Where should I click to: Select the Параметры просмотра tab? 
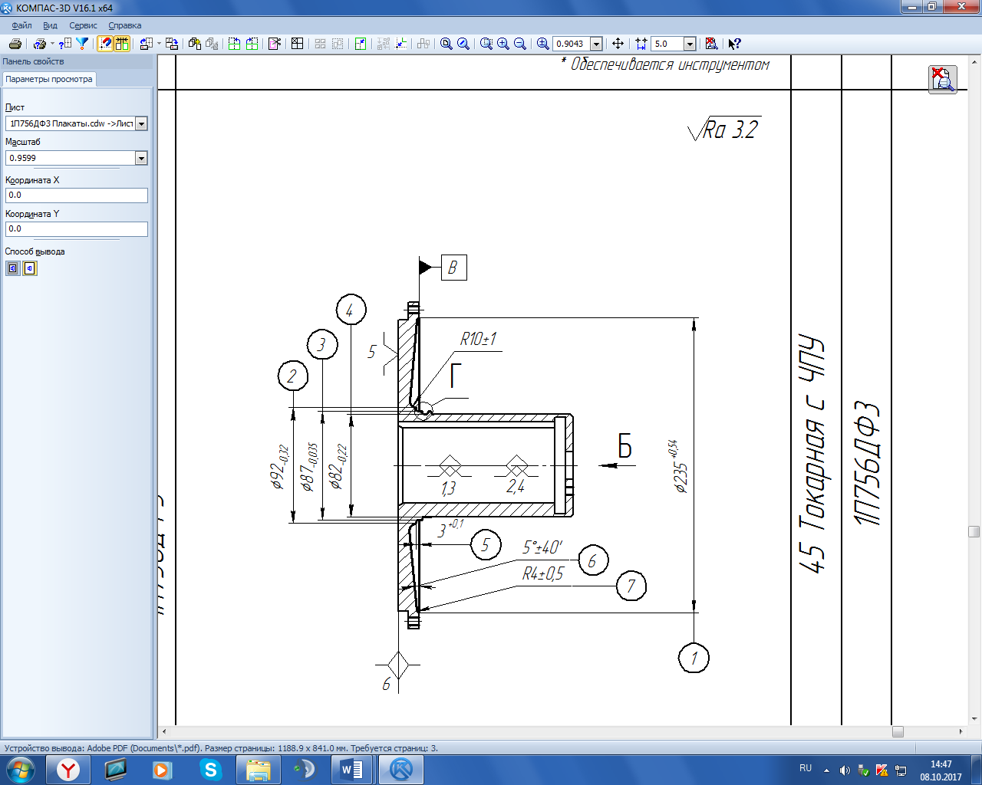pos(49,79)
